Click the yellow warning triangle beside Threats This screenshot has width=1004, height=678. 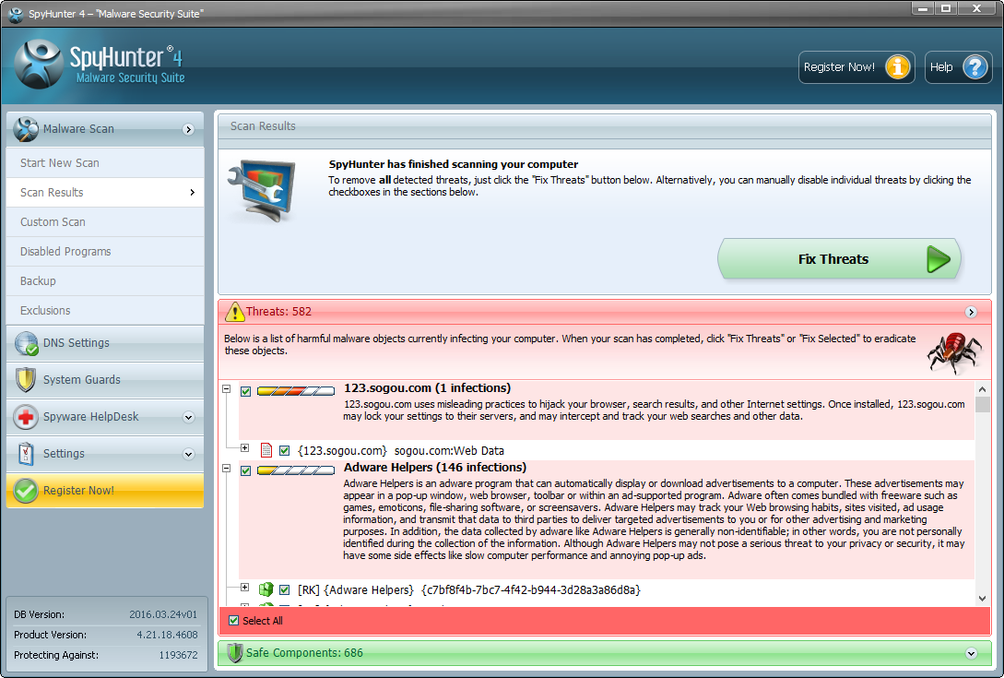(235, 312)
